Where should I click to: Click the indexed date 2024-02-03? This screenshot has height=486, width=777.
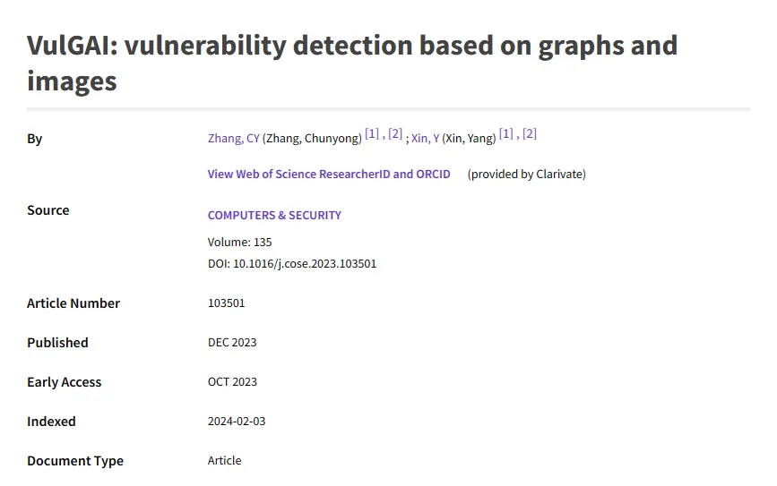point(237,422)
